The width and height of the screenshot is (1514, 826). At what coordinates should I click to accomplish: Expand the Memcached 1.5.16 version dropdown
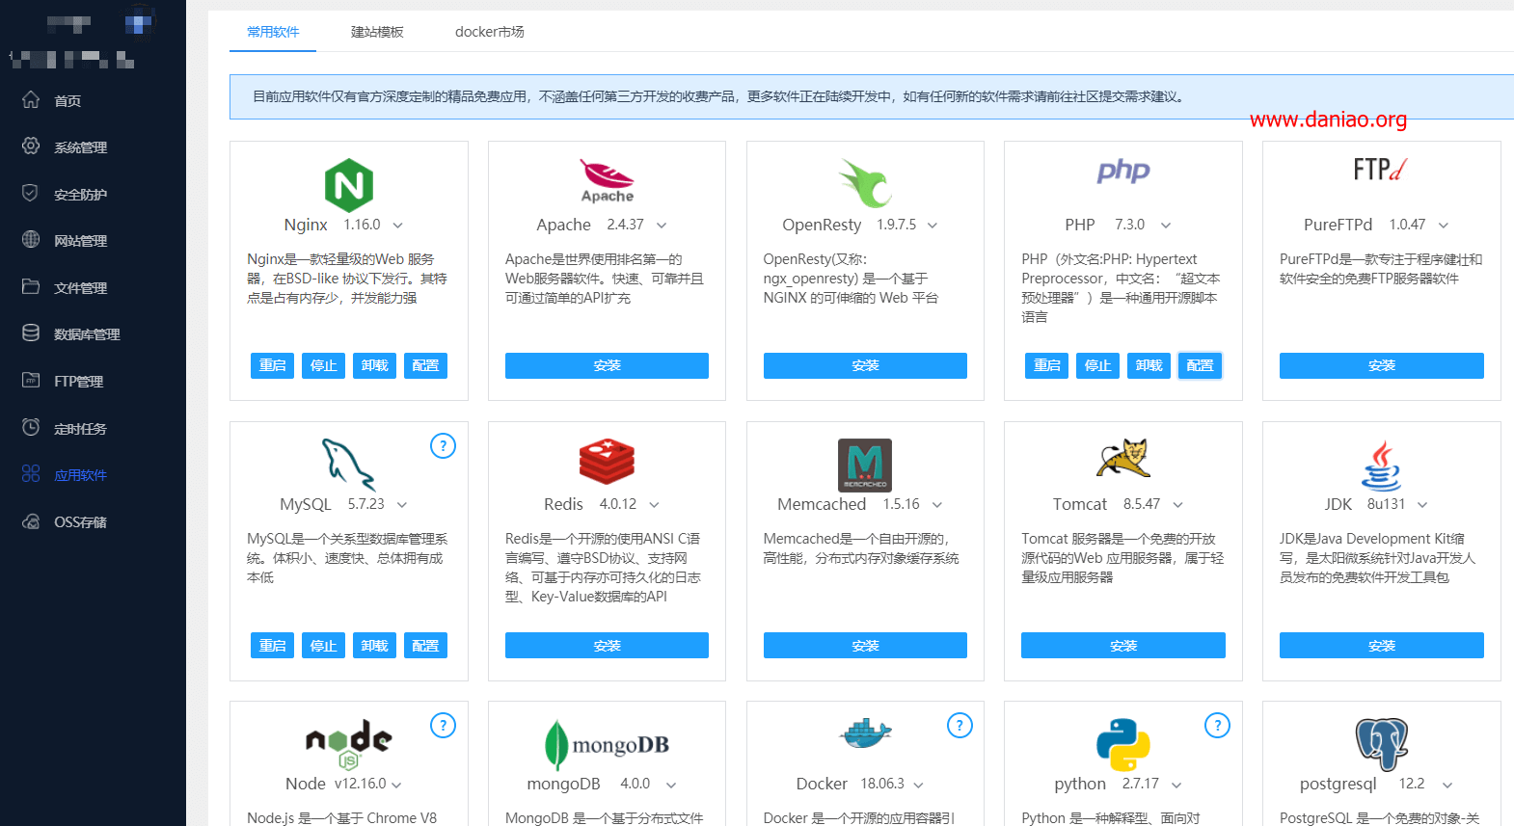tap(937, 505)
